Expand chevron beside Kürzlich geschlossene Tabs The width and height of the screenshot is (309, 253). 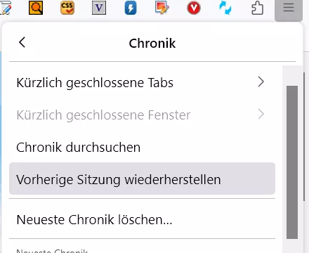point(261,82)
